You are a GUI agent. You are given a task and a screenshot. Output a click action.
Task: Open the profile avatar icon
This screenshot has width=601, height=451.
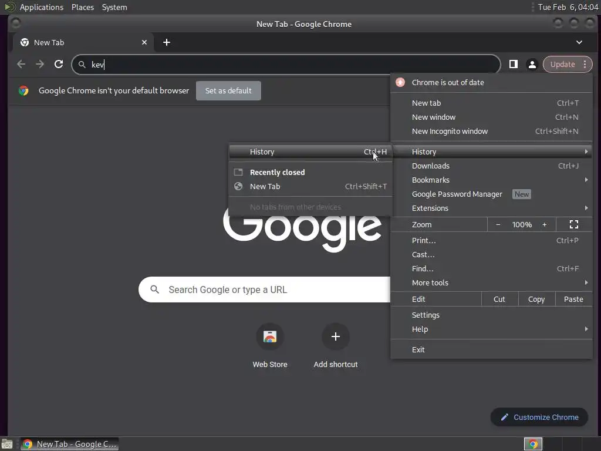coord(532,64)
